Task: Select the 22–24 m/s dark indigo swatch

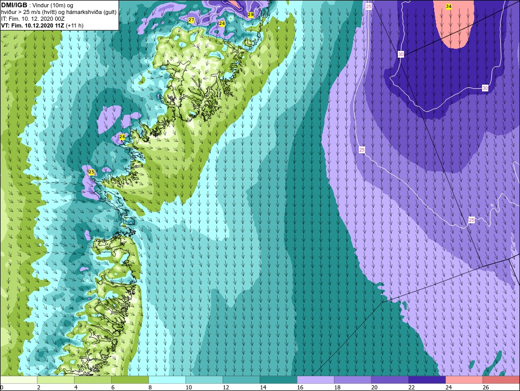Action: point(427,380)
